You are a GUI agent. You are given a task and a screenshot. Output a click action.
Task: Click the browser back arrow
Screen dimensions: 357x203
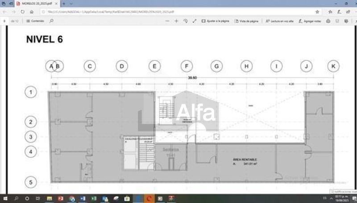pos(4,12)
